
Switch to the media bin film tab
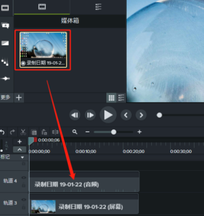point(42,7)
